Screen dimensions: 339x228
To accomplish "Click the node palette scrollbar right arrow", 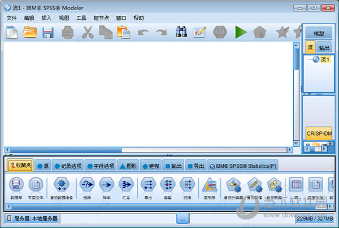I will [330, 206].
